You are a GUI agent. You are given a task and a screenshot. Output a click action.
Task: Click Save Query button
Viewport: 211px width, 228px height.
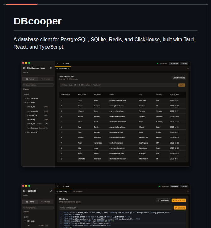click(x=163, y=200)
